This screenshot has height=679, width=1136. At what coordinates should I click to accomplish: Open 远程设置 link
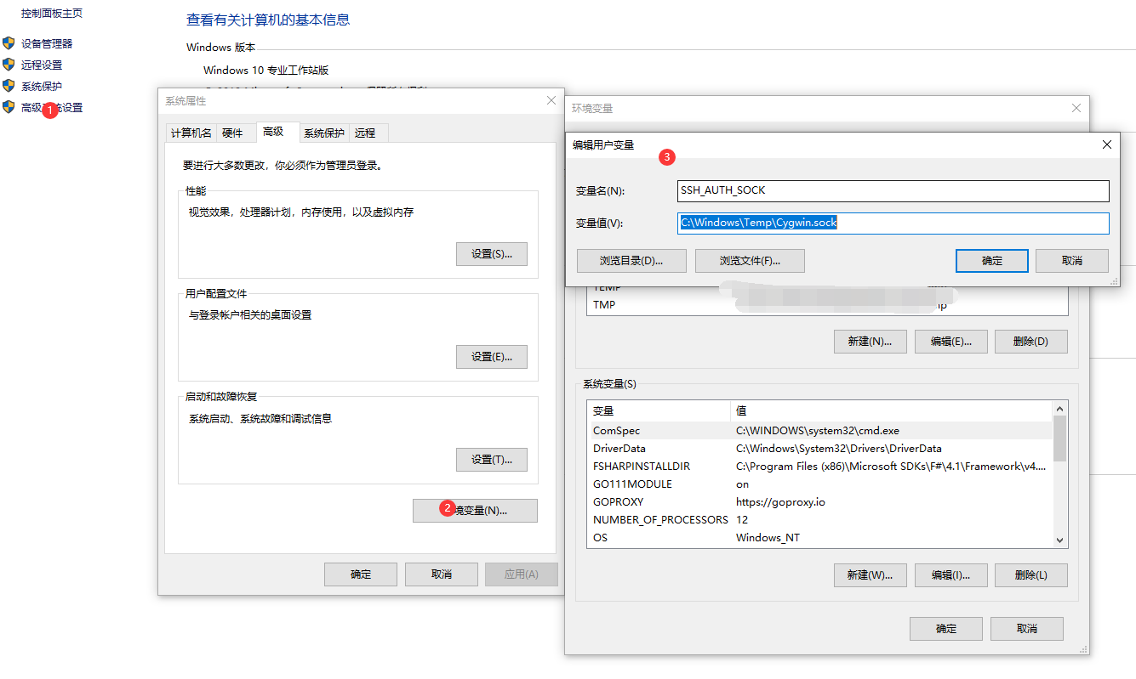[42, 65]
